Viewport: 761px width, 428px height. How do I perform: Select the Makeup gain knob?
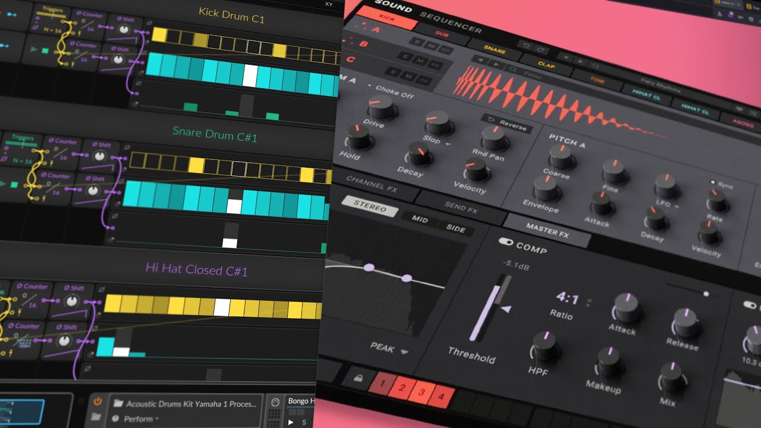point(610,362)
